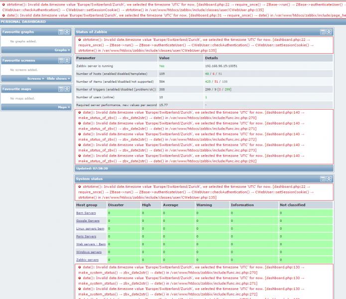Open menu icon of Status of Zabbix widget
This screenshot has width=346, height=299.
point(323,32)
